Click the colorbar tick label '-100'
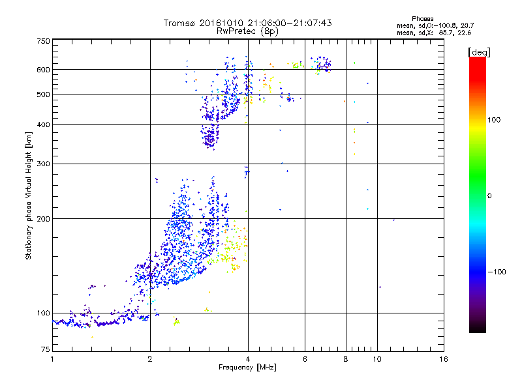 pos(497,272)
